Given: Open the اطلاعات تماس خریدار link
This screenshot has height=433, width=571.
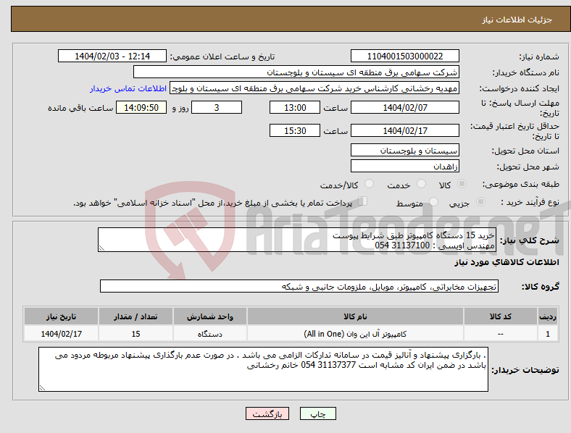Looking at the screenshot, I should coord(128,88).
